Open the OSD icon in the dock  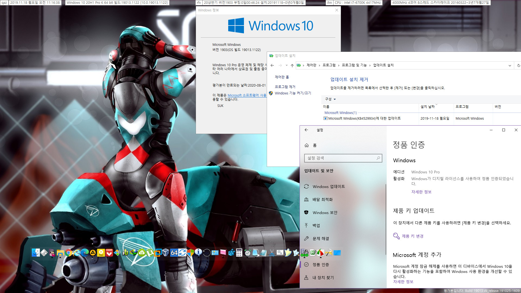click(304, 253)
